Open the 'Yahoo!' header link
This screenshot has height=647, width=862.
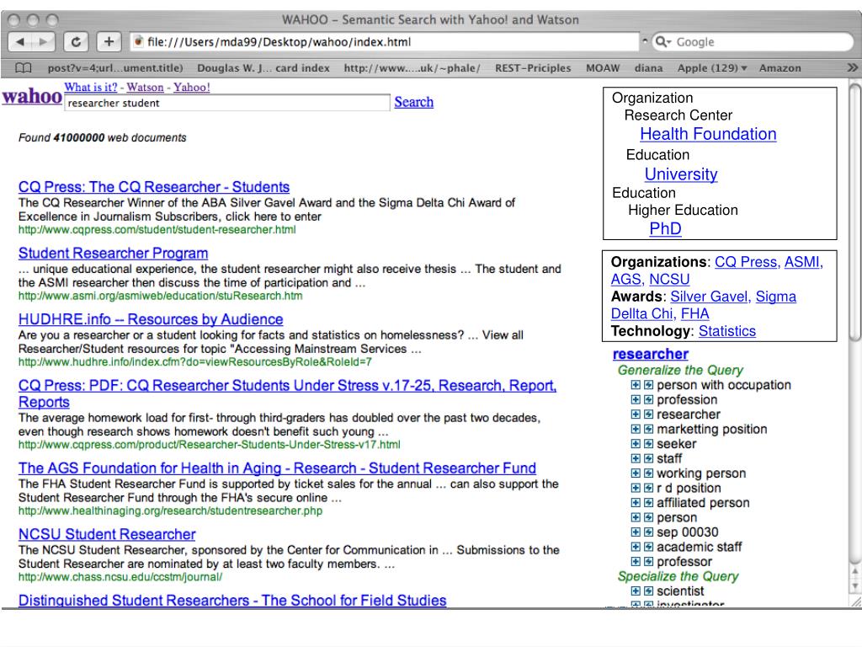pos(192,87)
